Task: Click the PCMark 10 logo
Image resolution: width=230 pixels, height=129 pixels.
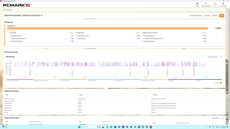Action: 16,5
